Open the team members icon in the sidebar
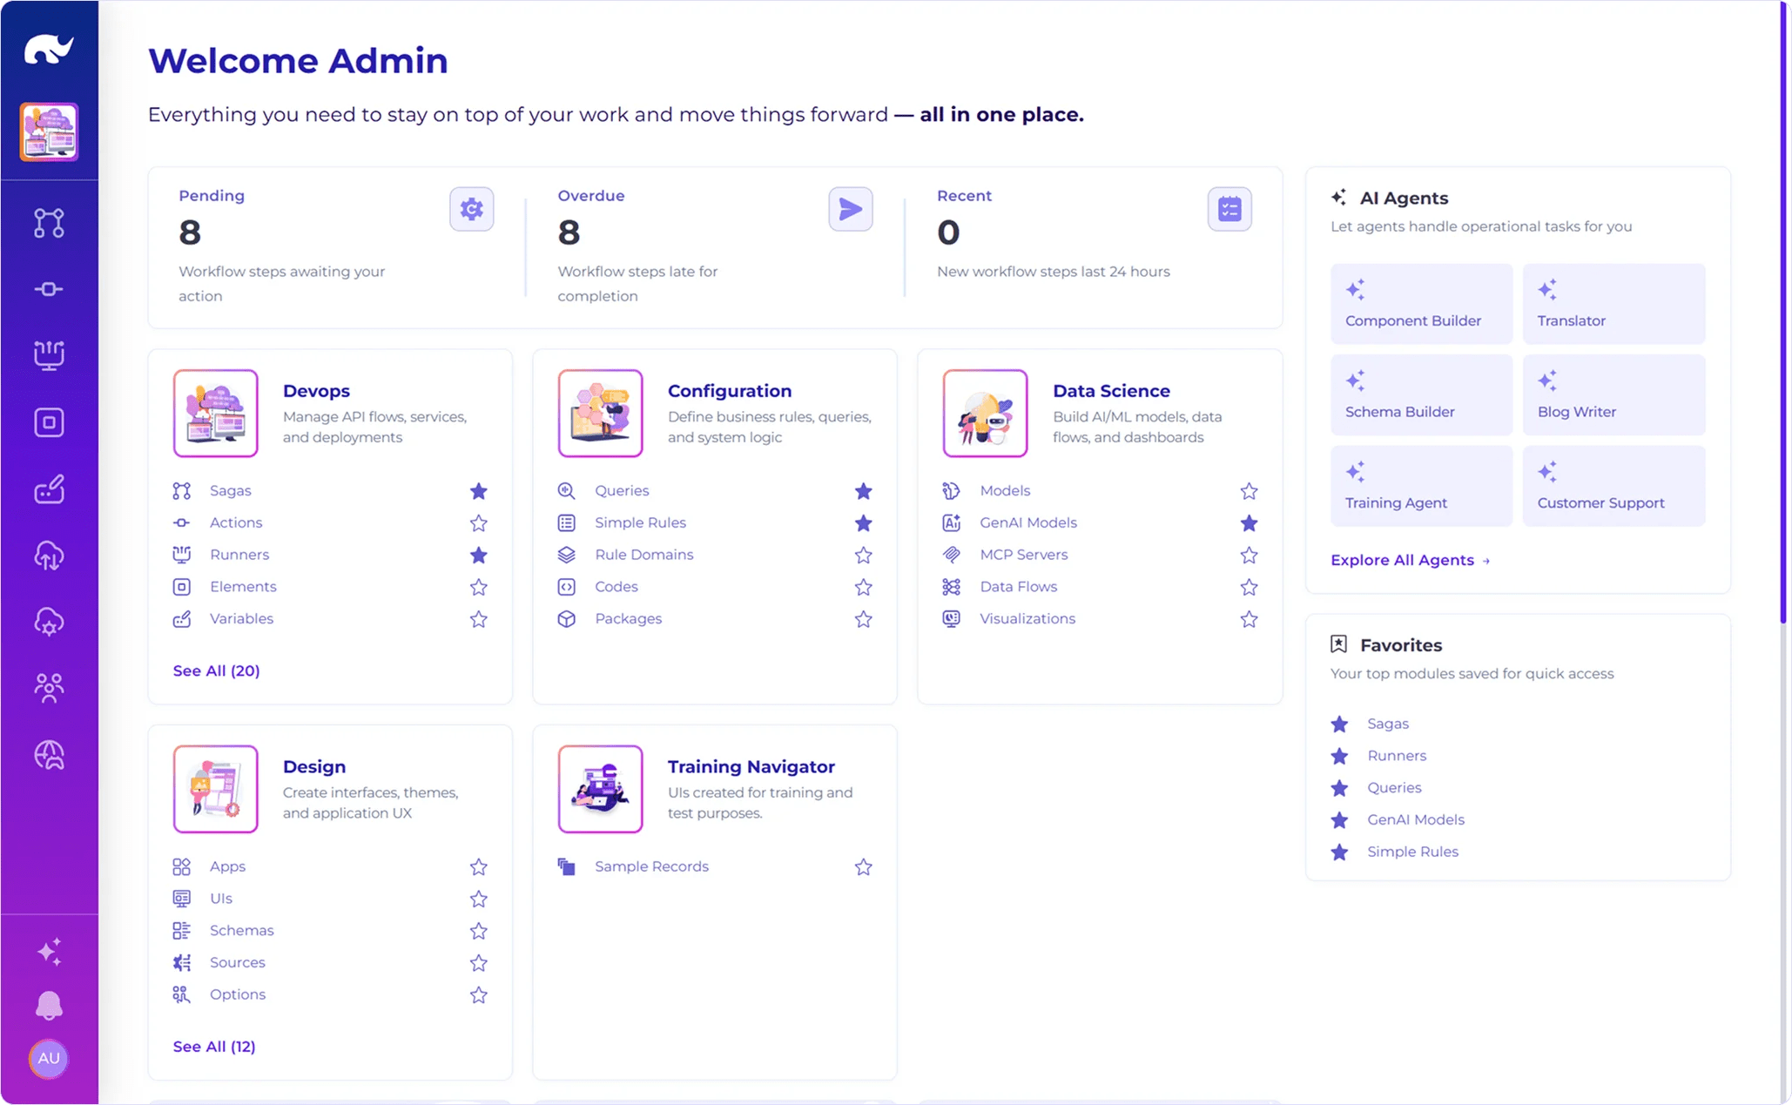1792x1105 pixels. (50, 687)
